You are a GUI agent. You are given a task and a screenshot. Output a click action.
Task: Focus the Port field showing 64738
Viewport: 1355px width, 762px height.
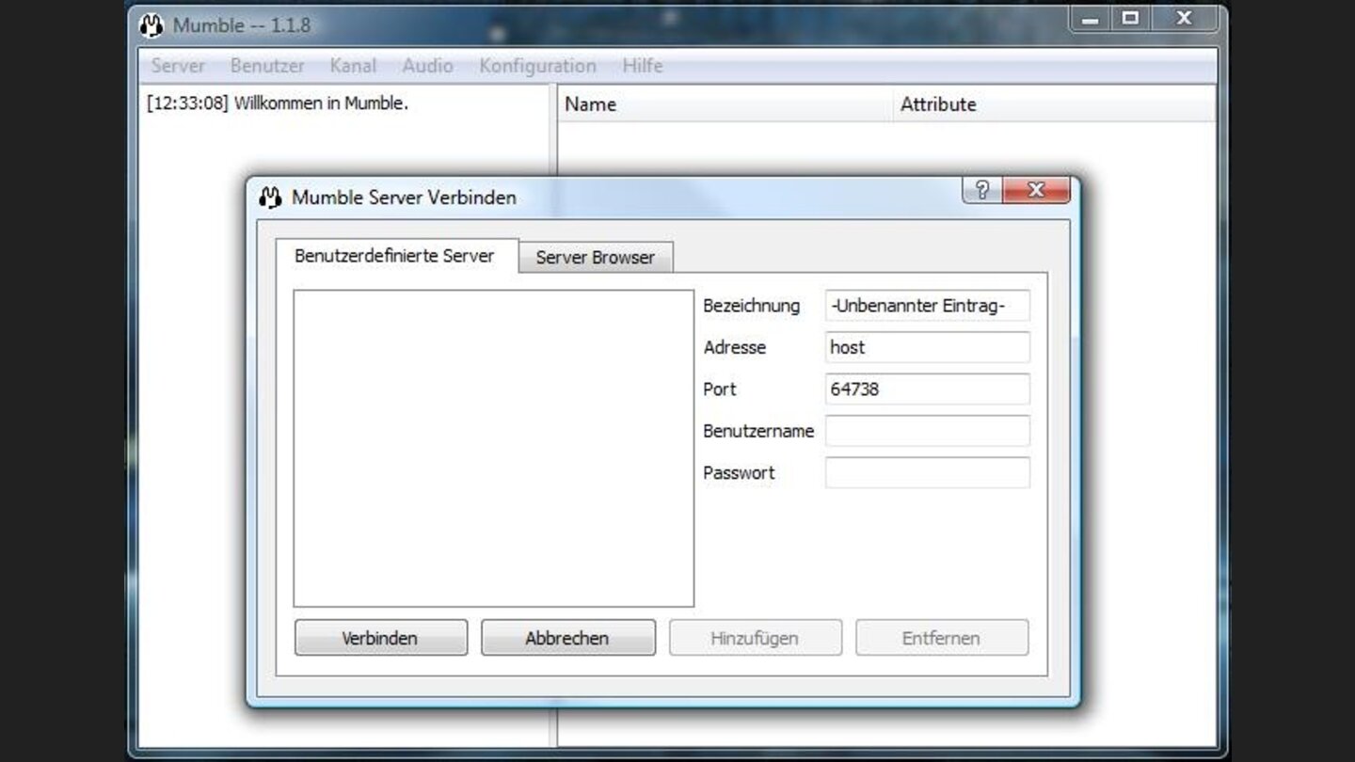click(928, 389)
